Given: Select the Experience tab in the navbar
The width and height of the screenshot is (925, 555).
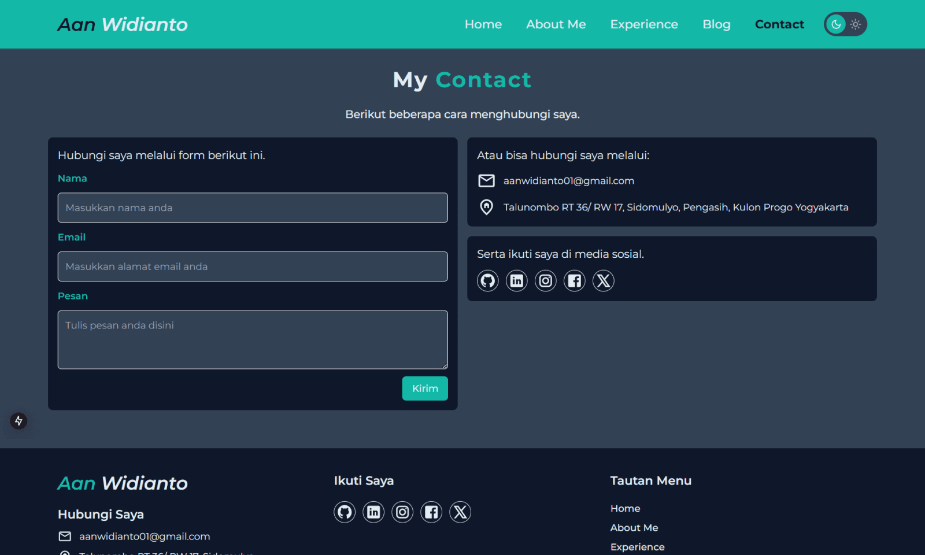Looking at the screenshot, I should point(643,24).
